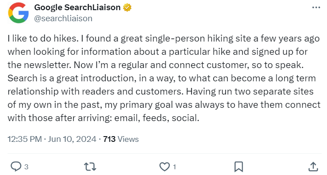Open the Google profile avatar
The image size is (327, 175).
pos(18,13)
